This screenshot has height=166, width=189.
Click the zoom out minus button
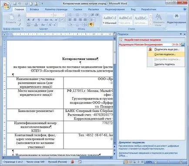[x=155, y=162]
